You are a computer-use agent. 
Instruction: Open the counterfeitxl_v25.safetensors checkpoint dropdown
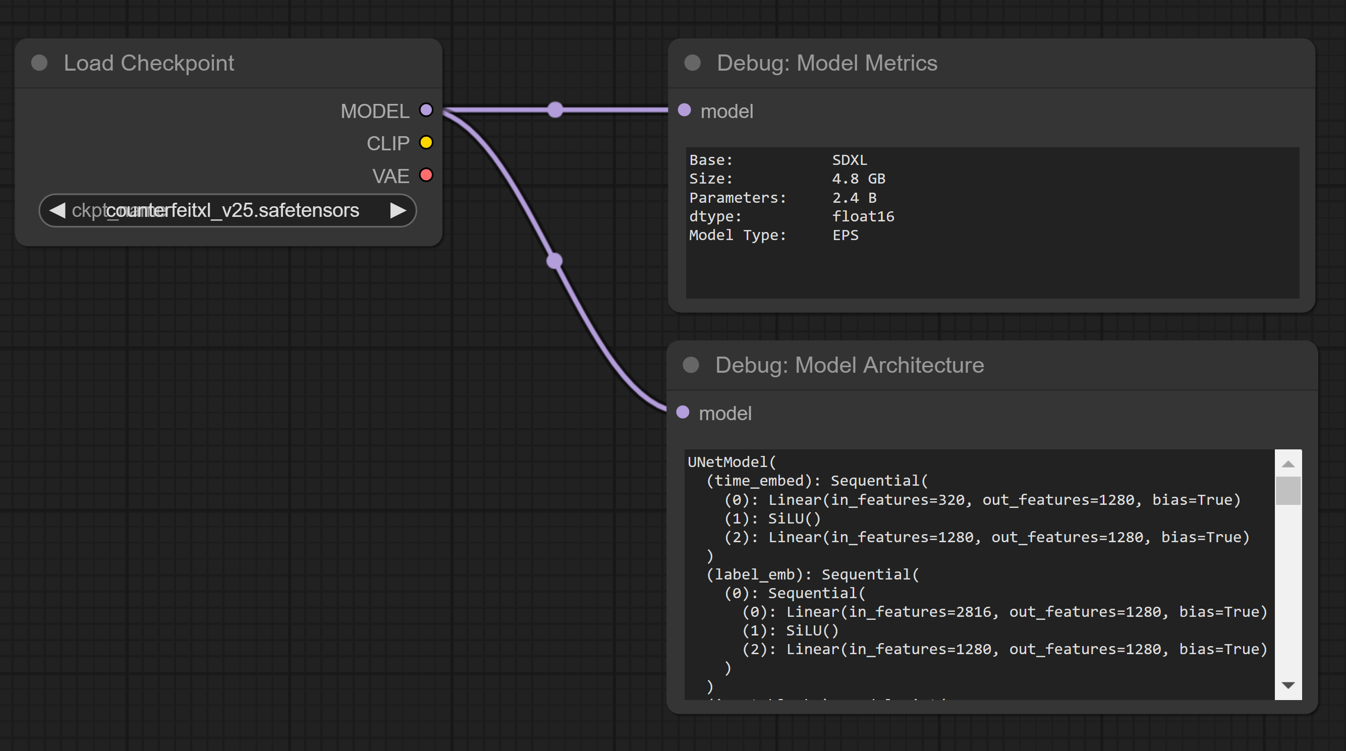(230, 210)
